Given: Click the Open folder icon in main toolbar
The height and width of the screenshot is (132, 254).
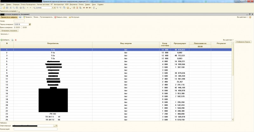Looking at the screenshot, I should (x=4, y=8).
